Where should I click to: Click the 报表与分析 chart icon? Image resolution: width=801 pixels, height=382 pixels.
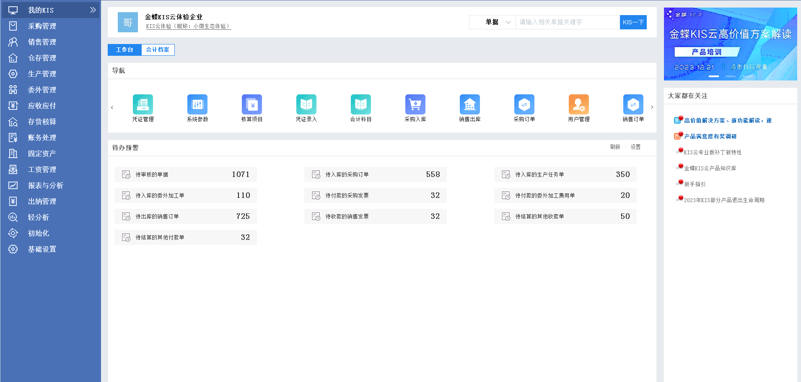click(x=13, y=185)
